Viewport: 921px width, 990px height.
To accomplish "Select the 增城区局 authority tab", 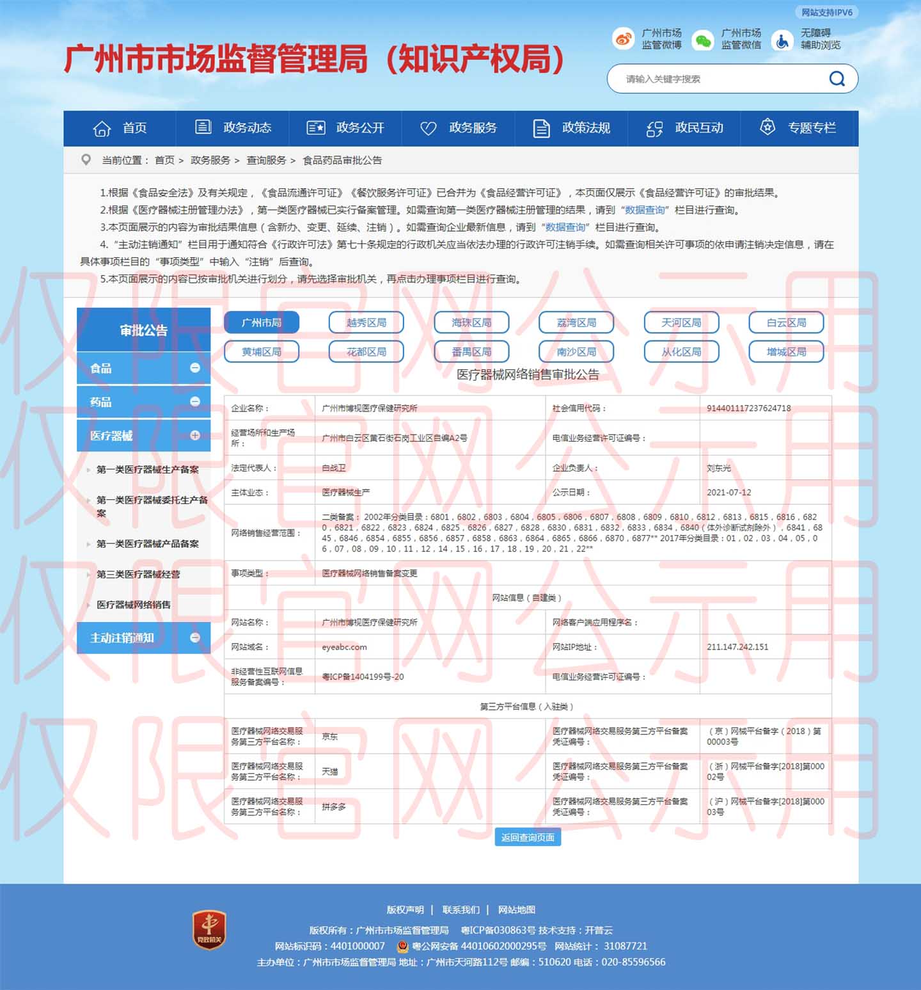I will [x=786, y=351].
